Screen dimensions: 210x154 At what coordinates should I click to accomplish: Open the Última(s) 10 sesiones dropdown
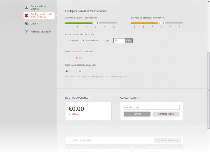(x=167, y=140)
